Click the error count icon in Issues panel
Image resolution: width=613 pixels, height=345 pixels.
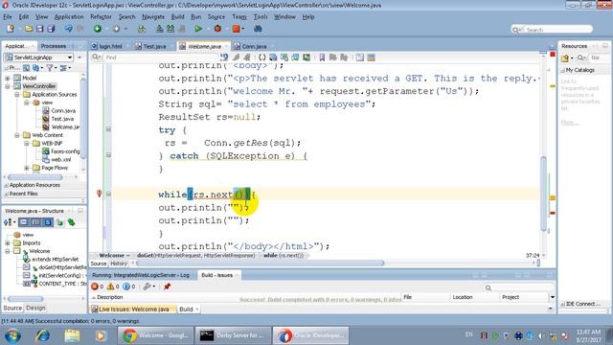(95, 287)
